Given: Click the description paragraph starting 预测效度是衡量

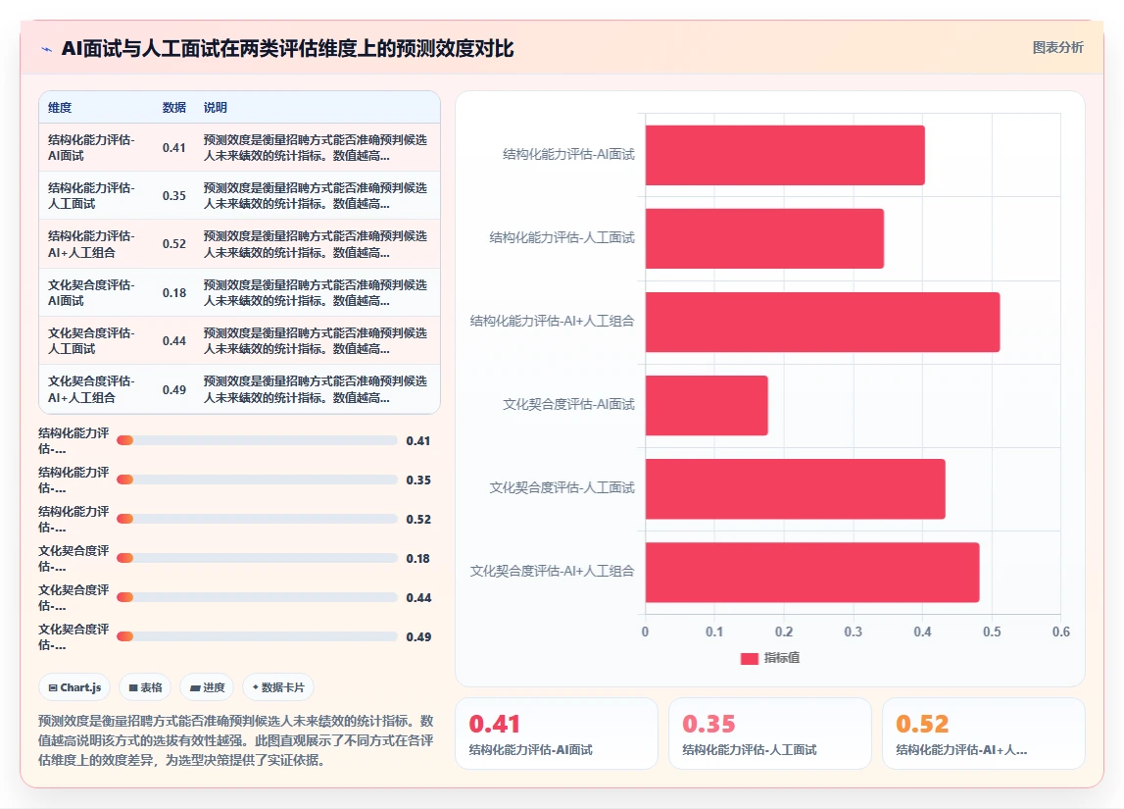Looking at the screenshot, I should pos(236,740).
